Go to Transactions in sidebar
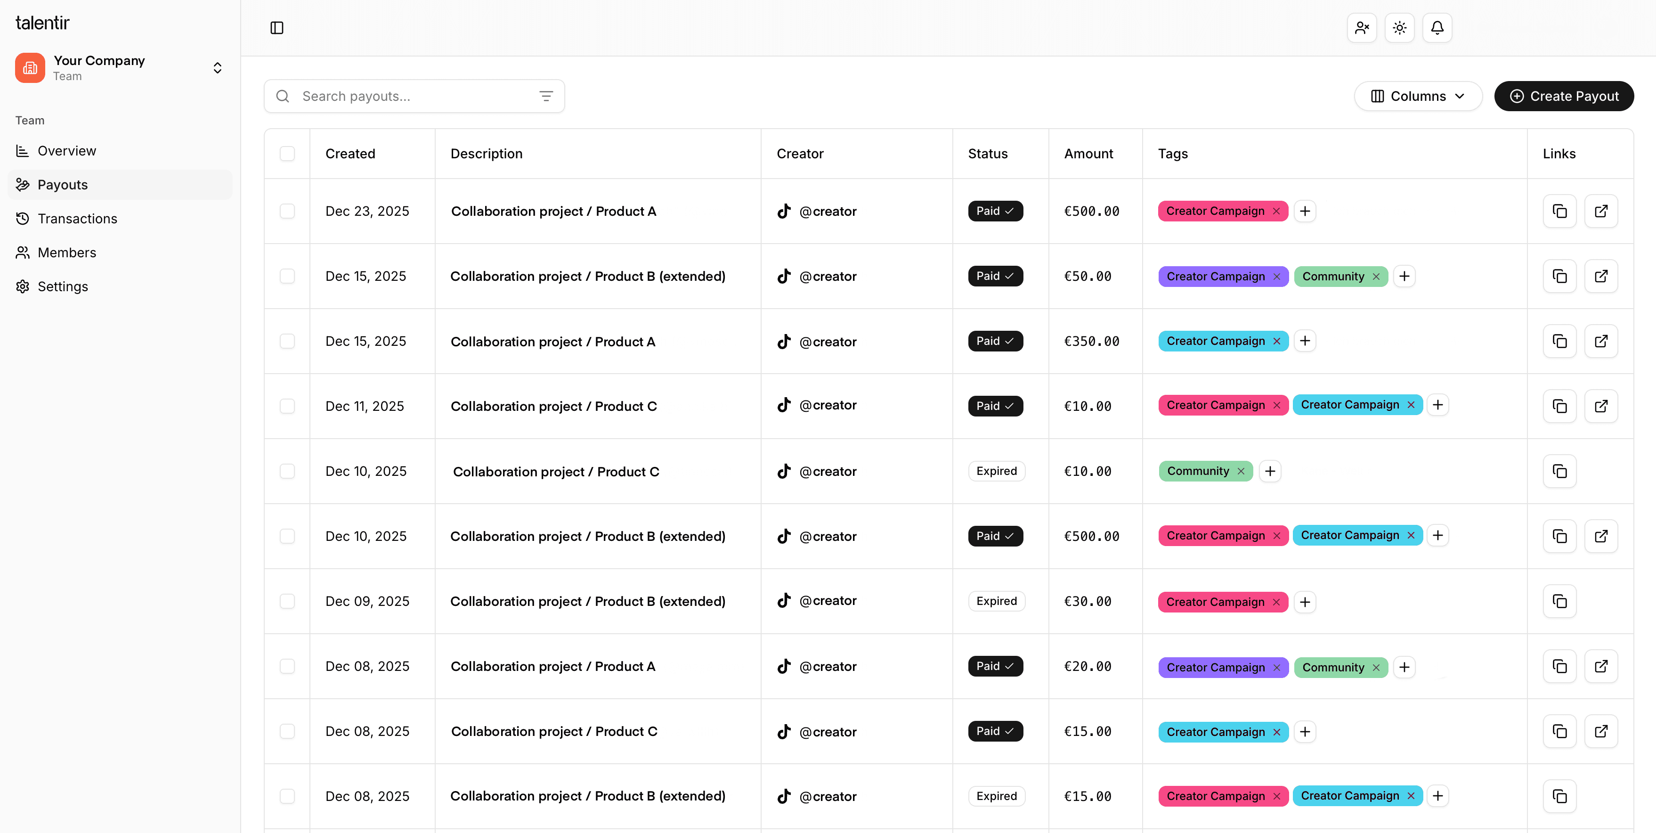The height and width of the screenshot is (833, 1656). tap(77, 219)
